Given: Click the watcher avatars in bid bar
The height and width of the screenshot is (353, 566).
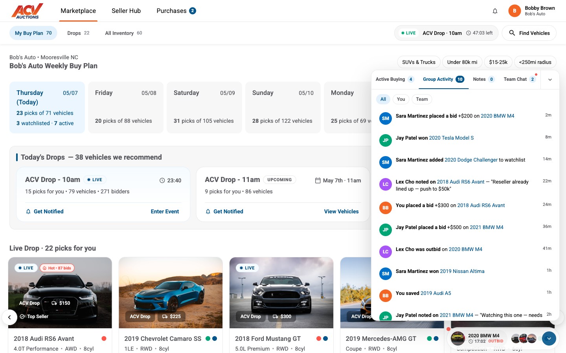Looking at the screenshot, I should [x=524, y=338].
